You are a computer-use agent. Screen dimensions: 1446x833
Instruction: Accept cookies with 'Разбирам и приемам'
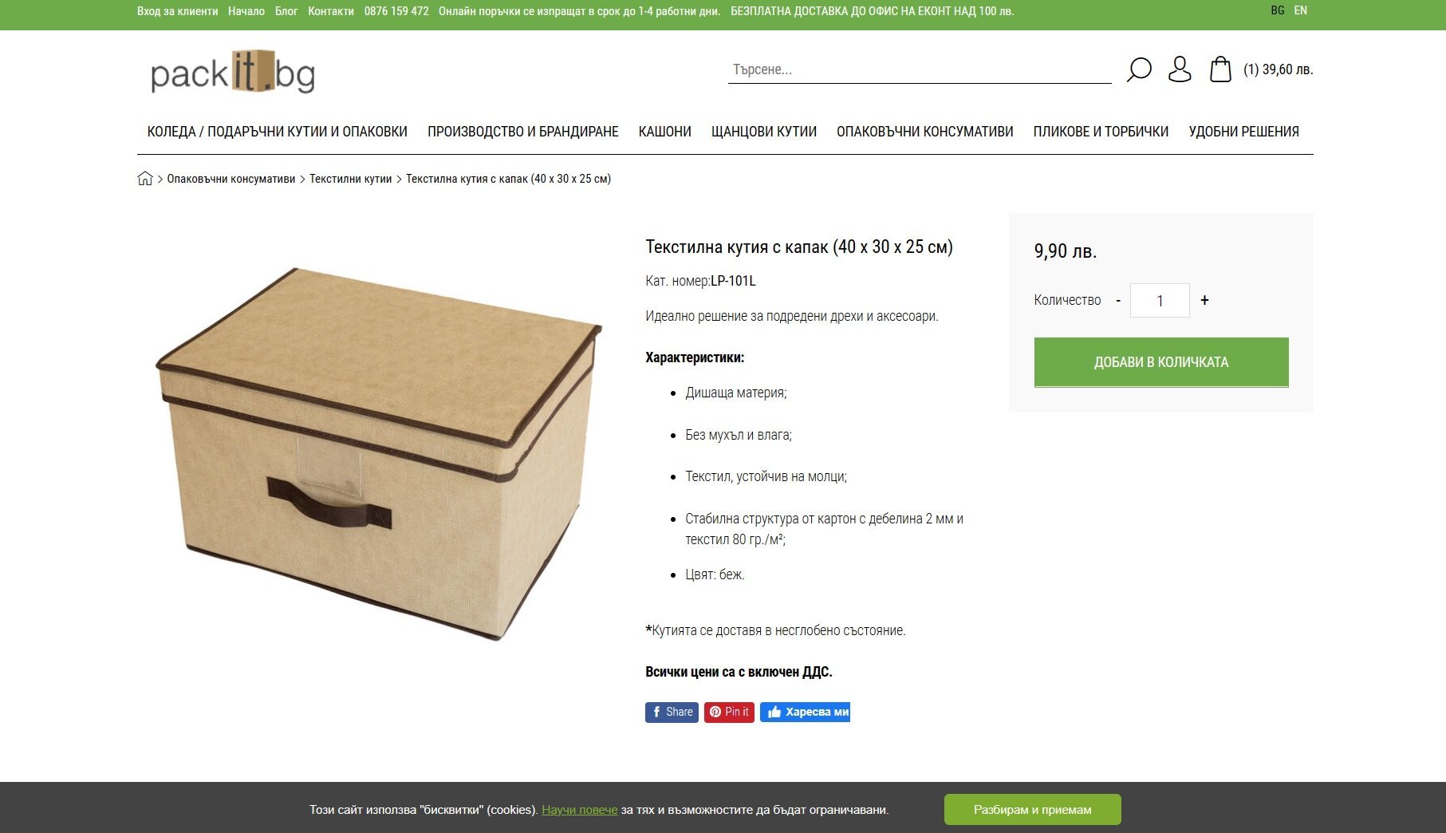click(1032, 809)
